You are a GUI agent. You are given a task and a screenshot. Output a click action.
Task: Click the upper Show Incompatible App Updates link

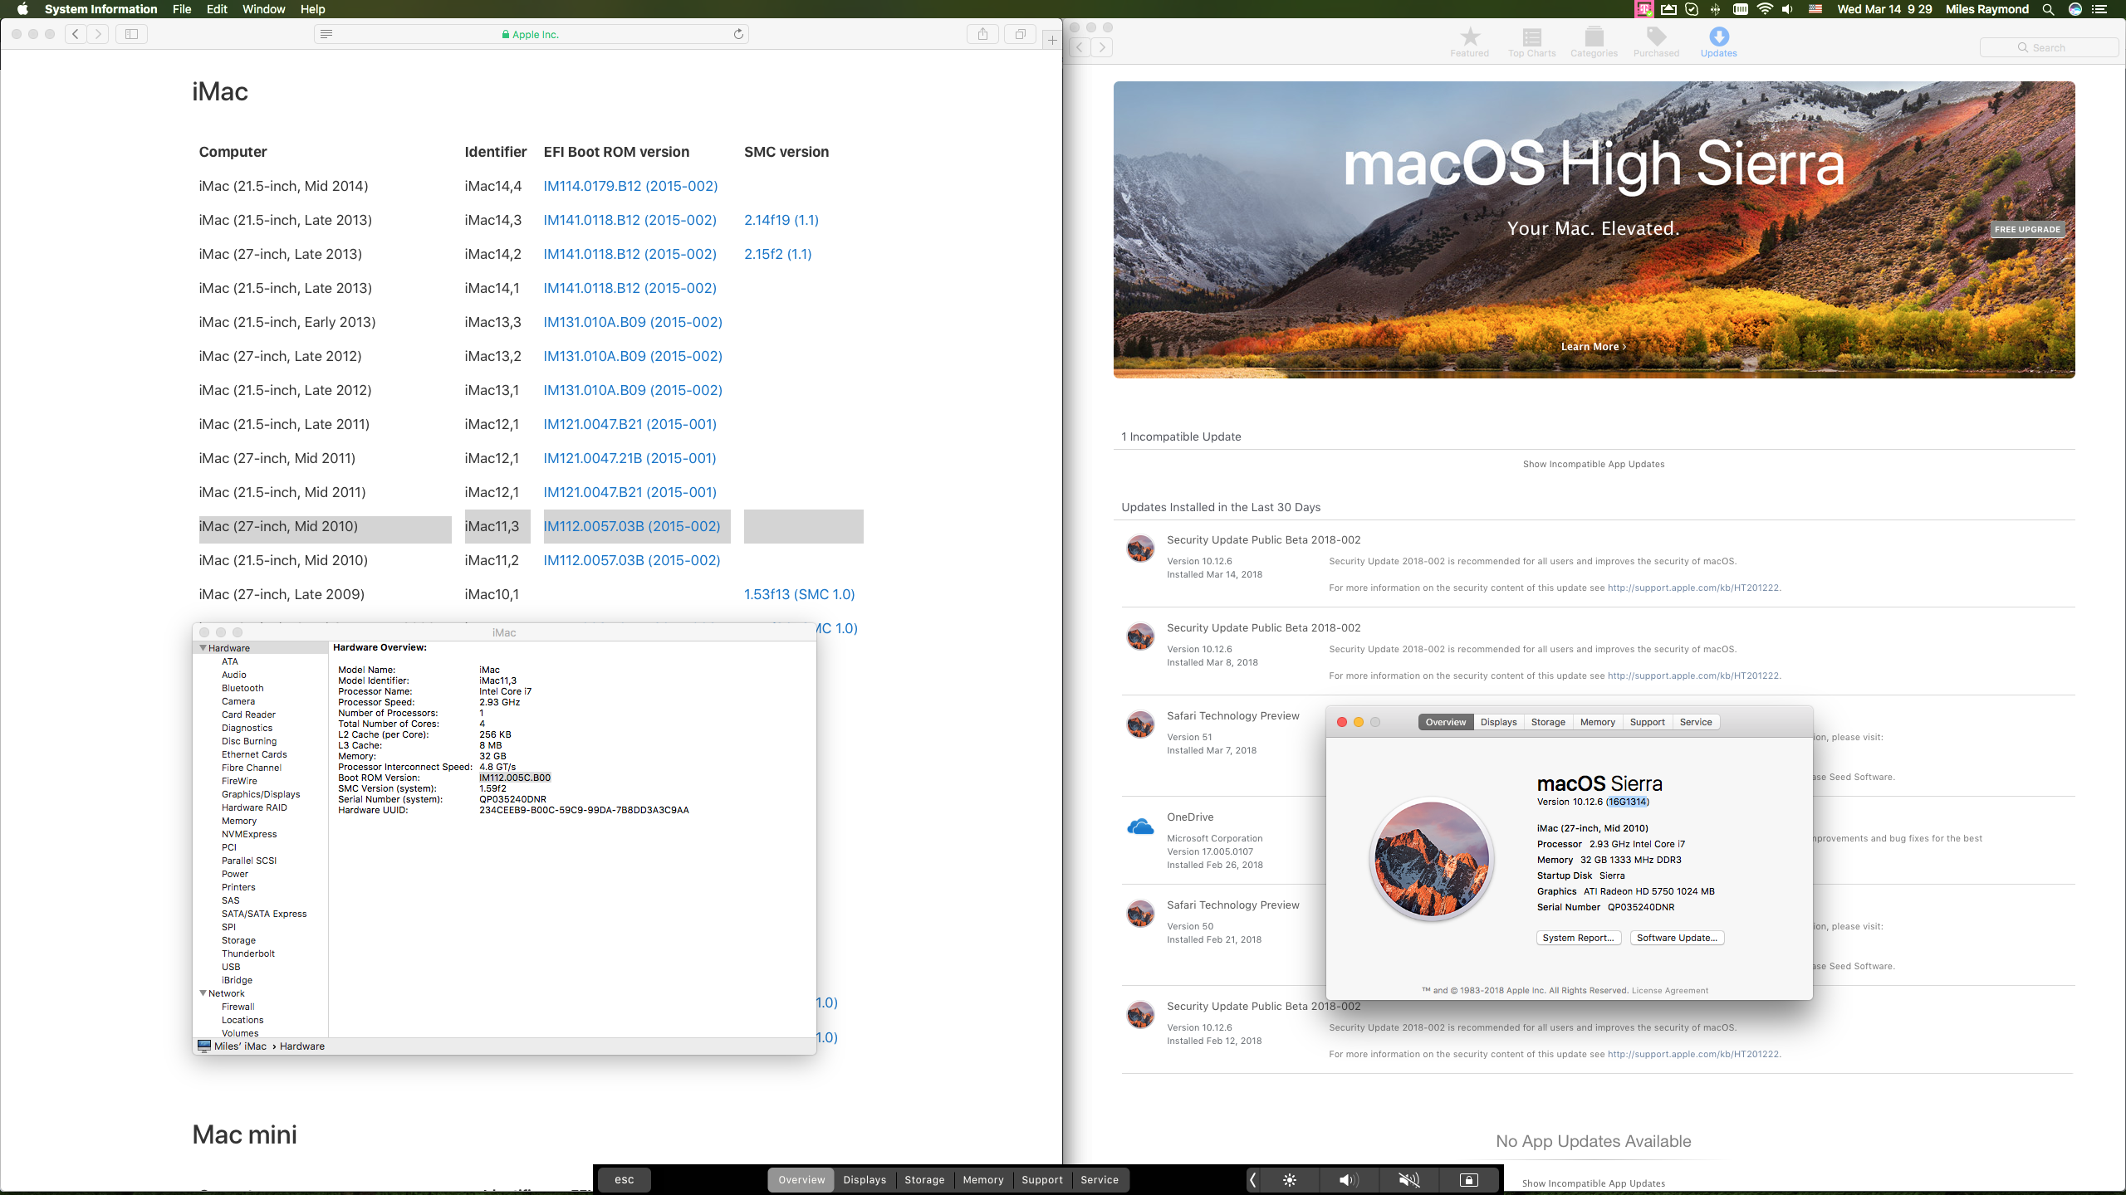(x=1593, y=464)
